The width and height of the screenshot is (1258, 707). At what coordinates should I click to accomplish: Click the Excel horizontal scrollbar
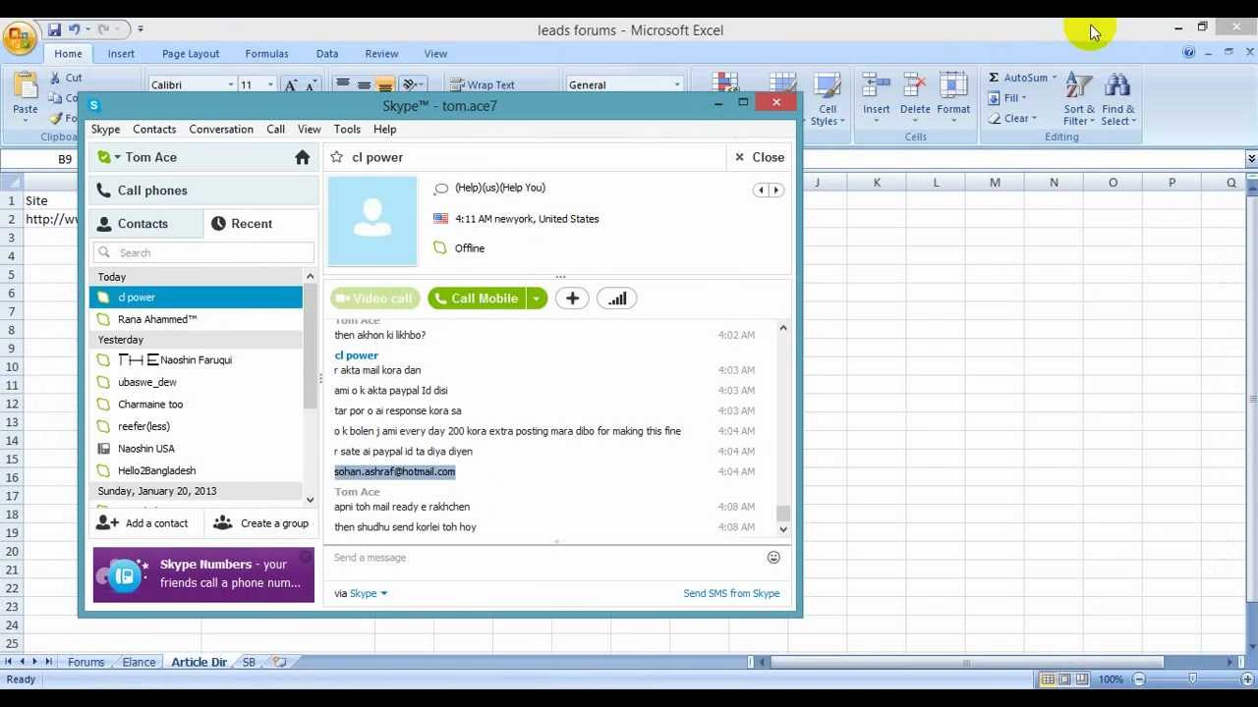click(966, 662)
